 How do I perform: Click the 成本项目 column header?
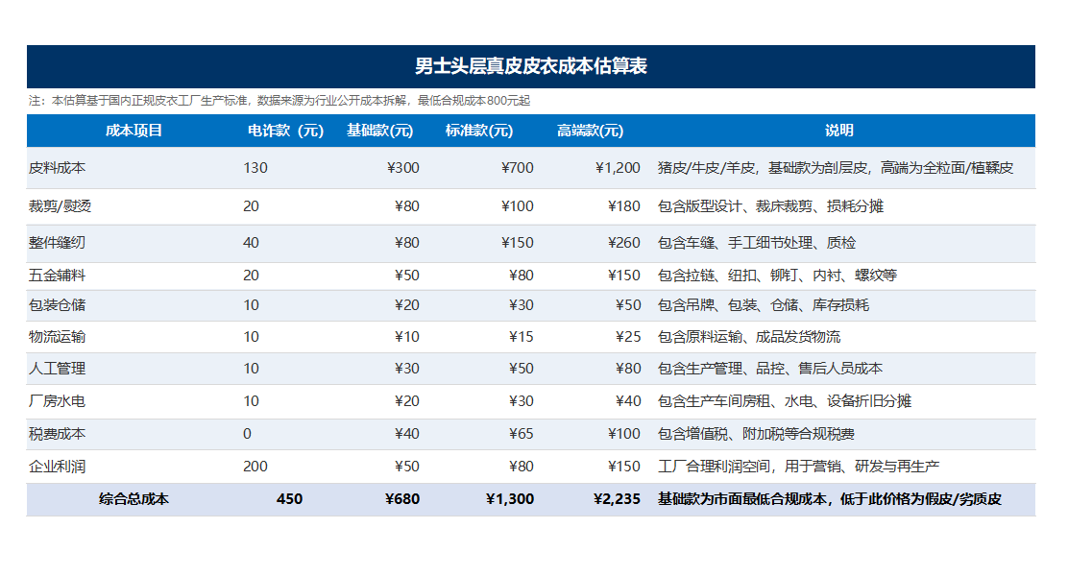[133, 131]
